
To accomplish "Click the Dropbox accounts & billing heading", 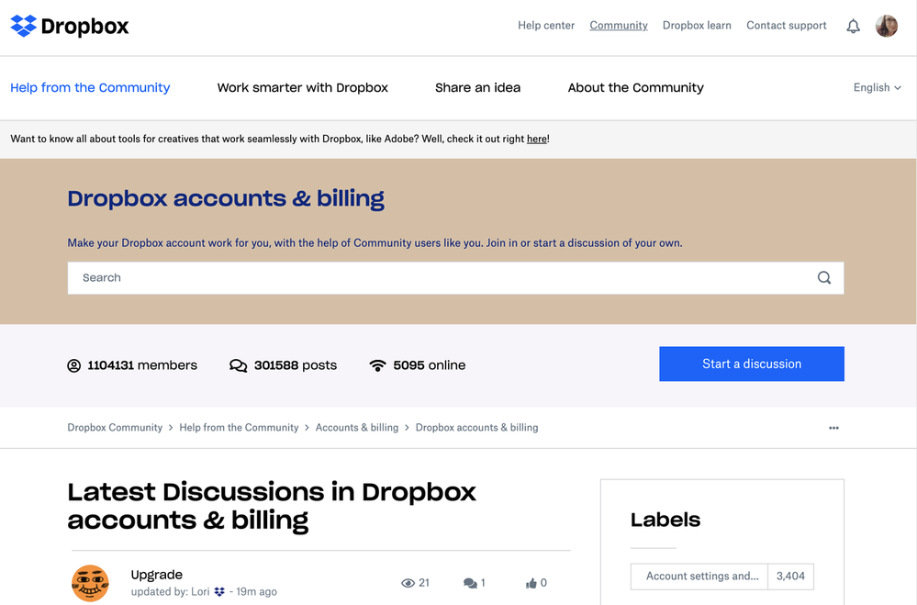I will 226,199.
